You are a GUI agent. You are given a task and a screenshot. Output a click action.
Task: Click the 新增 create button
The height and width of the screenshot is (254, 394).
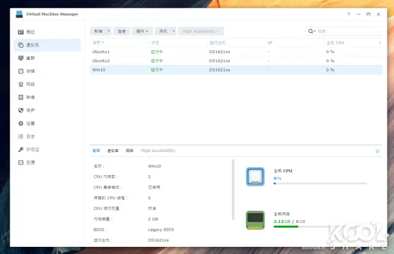tap(98, 31)
